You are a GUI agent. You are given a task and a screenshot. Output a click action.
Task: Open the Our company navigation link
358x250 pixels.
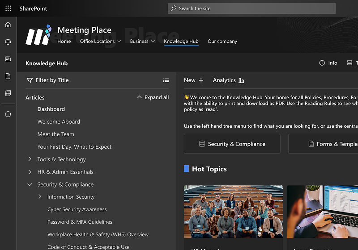222,41
